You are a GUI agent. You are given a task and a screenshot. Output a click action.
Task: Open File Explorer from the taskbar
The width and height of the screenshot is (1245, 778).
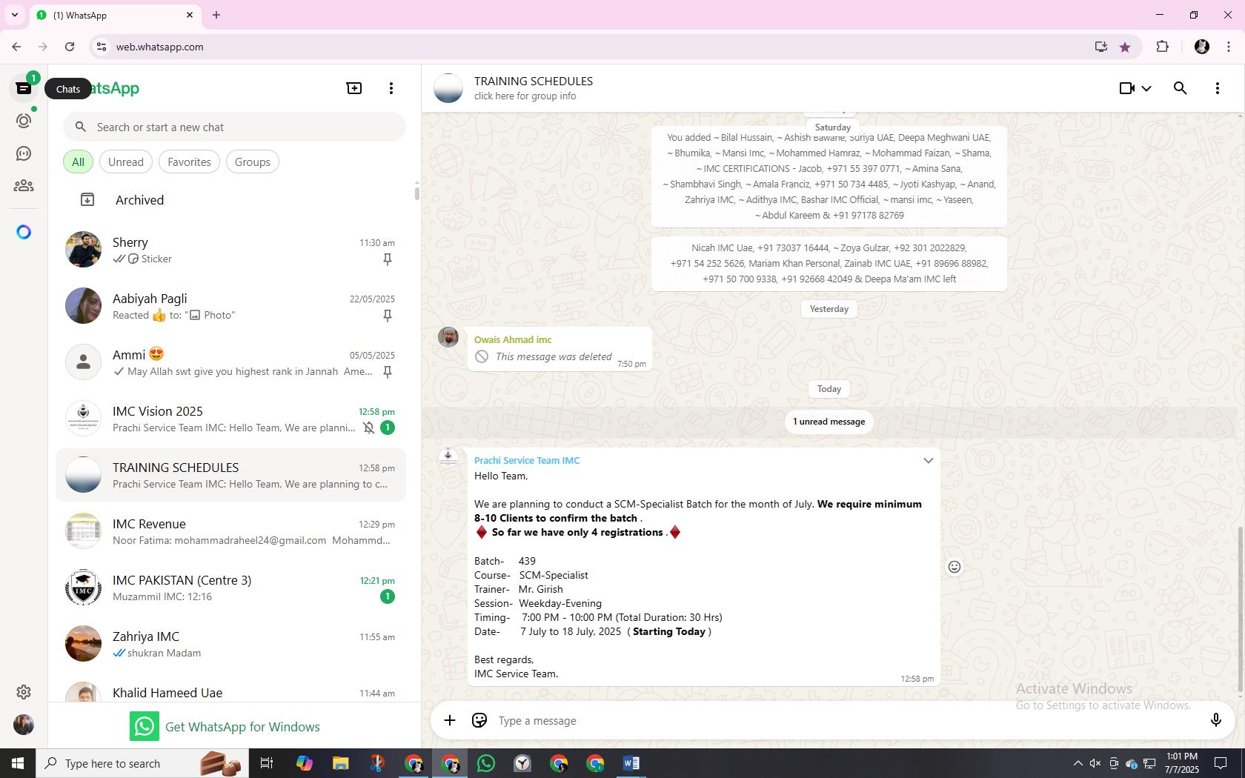pyautogui.click(x=340, y=763)
